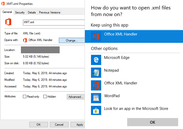This screenshot has height=129, width=183.
Task: Select 'Microsoft Edge' text label
Action: tap(117, 58)
